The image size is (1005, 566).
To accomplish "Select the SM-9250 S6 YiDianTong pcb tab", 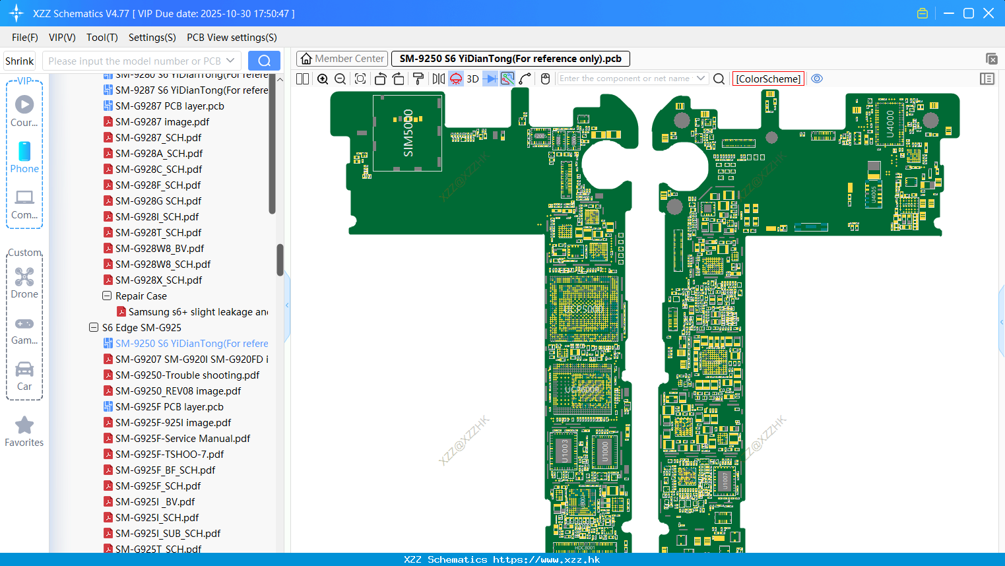I will click(x=511, y=59).
